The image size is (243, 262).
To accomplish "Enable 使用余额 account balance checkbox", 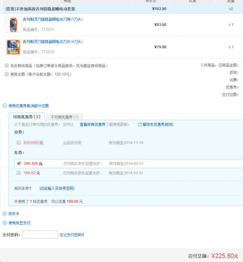I will 6,74.
